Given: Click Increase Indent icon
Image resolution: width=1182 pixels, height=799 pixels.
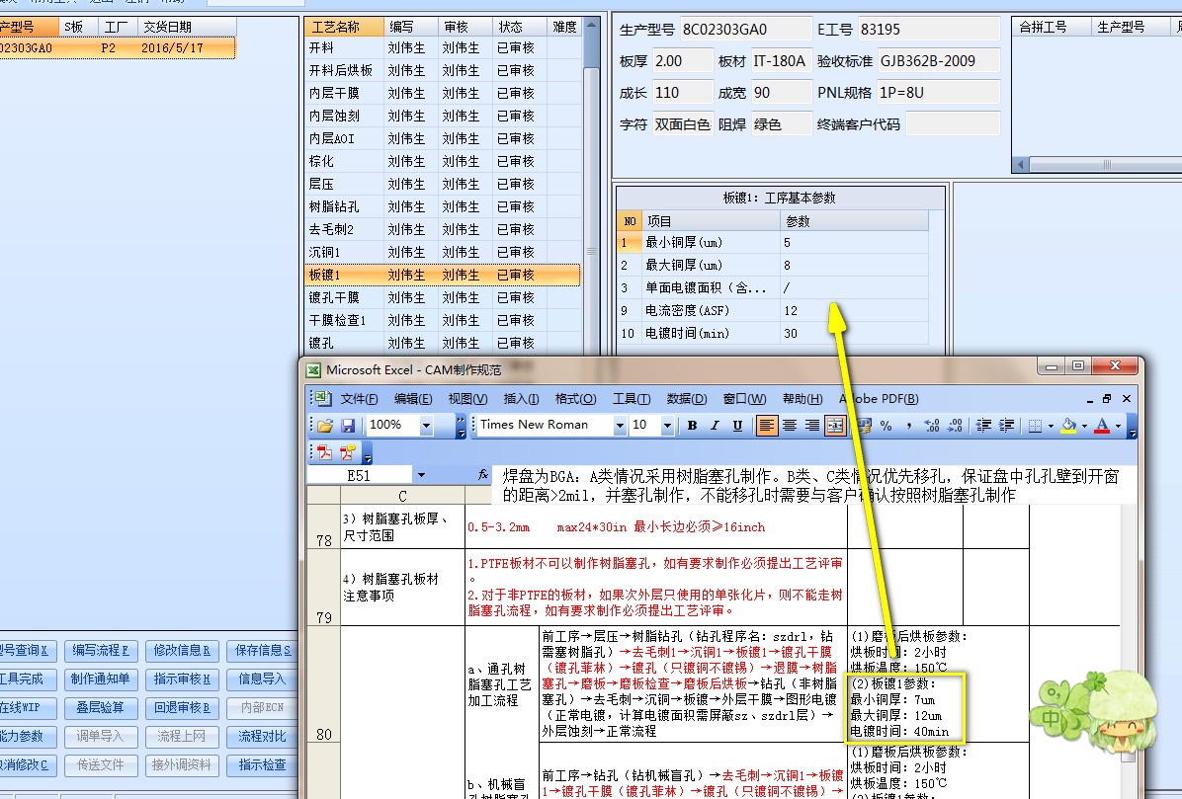Looking at the screenshot, I should 1006,426.
